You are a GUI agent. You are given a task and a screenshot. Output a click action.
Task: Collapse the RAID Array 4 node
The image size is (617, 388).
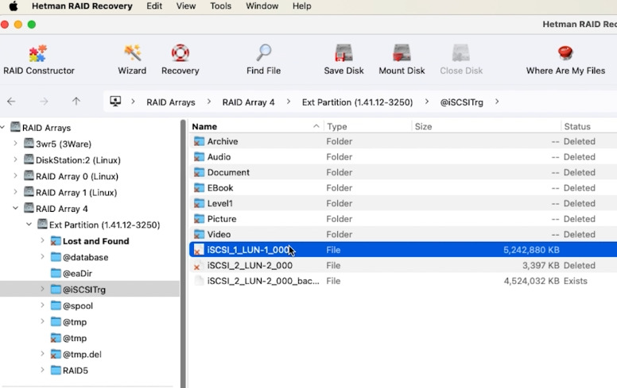[x=15, y=208]
